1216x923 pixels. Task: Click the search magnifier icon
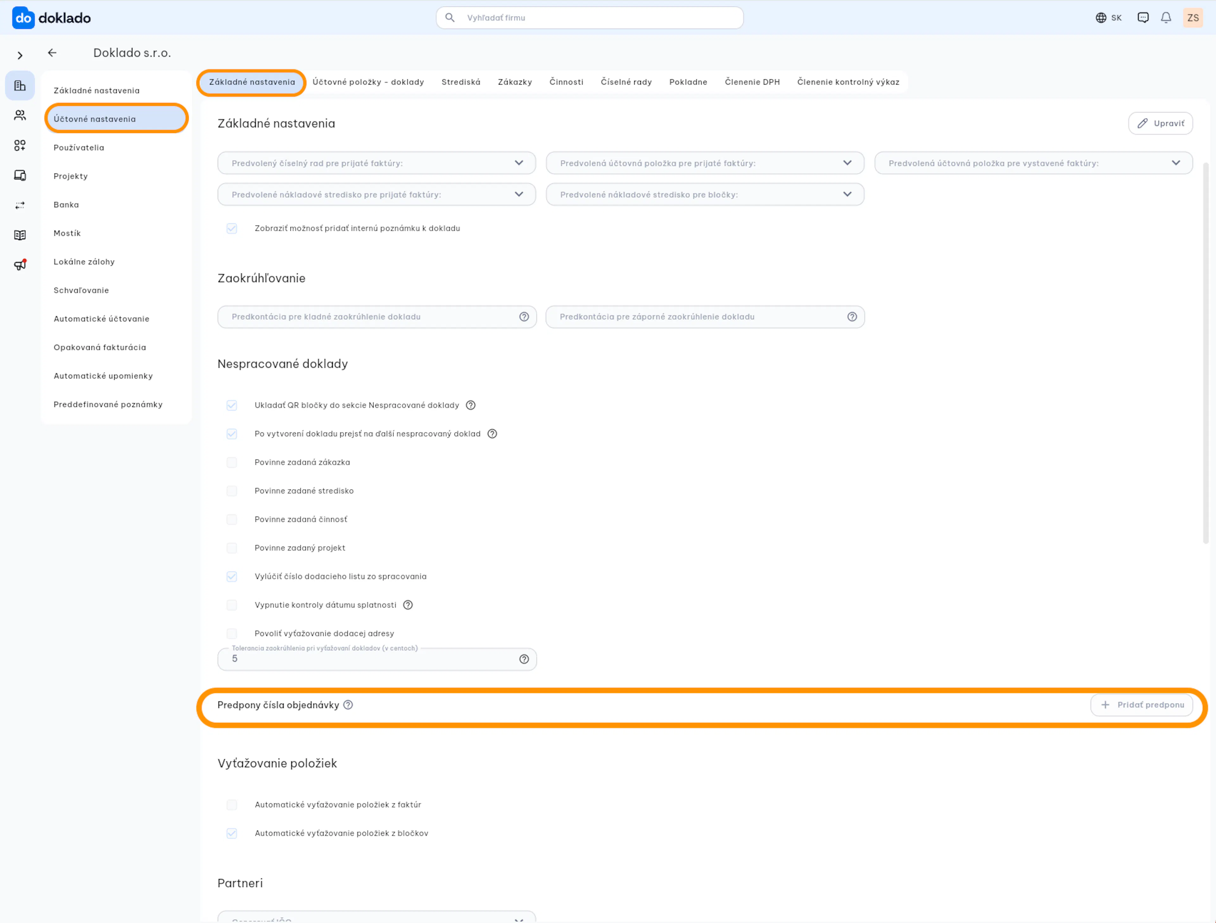click(450, 18)
